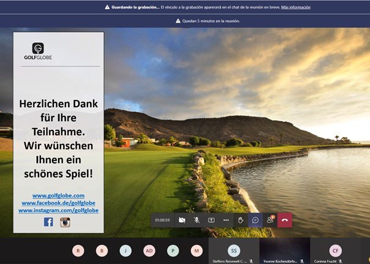Toggle the meeting chat panel
370x264 pixels.
(255, 220)
